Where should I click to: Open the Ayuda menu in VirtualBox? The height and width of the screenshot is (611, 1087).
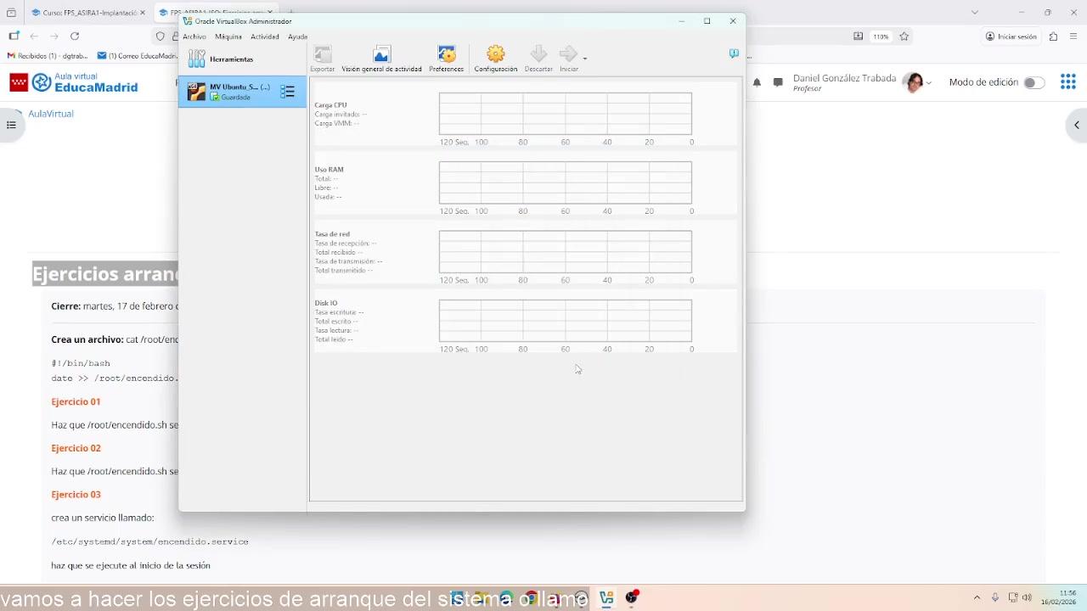[x=297, y=36]
